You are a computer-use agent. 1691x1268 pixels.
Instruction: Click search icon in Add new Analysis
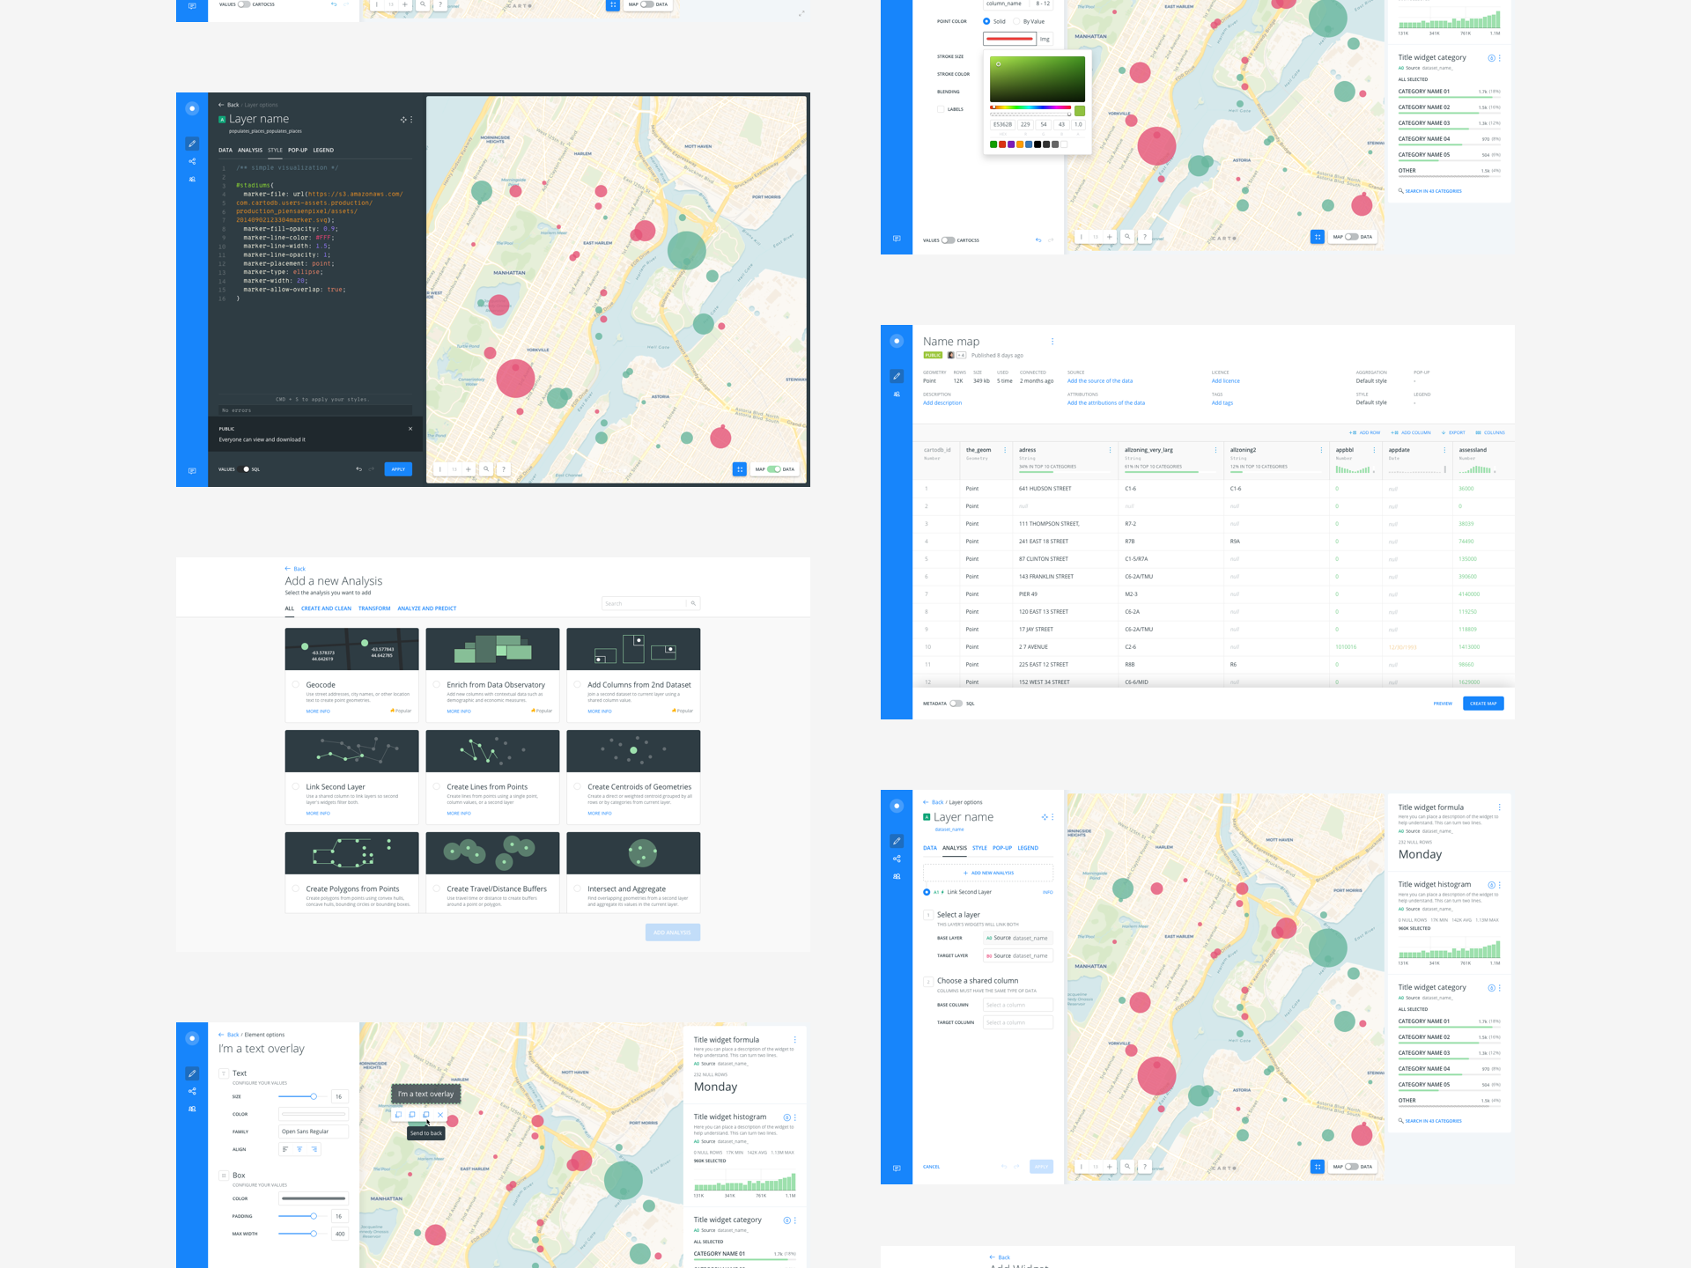tap(693, 603)
